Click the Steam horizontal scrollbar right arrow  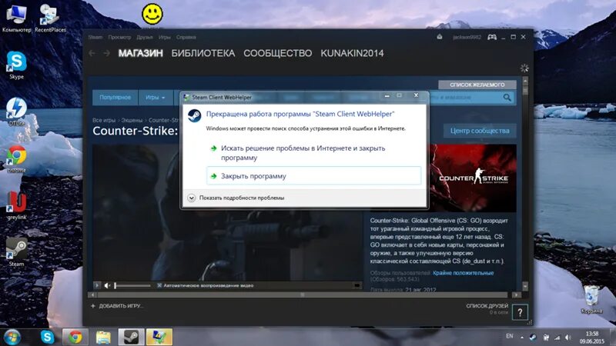point(516,294)
